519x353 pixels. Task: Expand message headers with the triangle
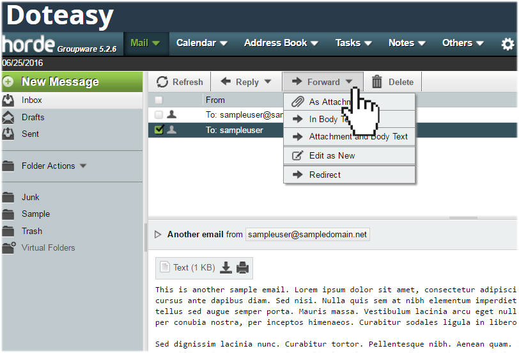point(158,235)
